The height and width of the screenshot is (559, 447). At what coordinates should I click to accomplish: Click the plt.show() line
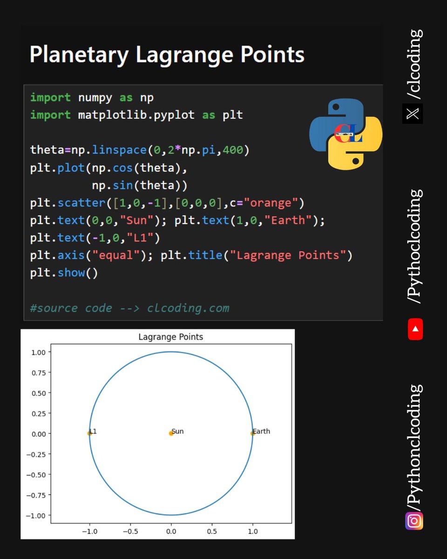[64, 273]
